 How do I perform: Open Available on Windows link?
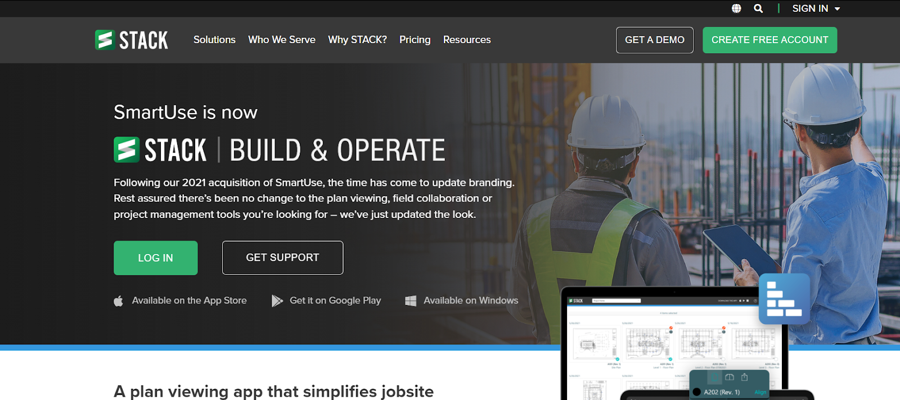click(x=471, y=301)
